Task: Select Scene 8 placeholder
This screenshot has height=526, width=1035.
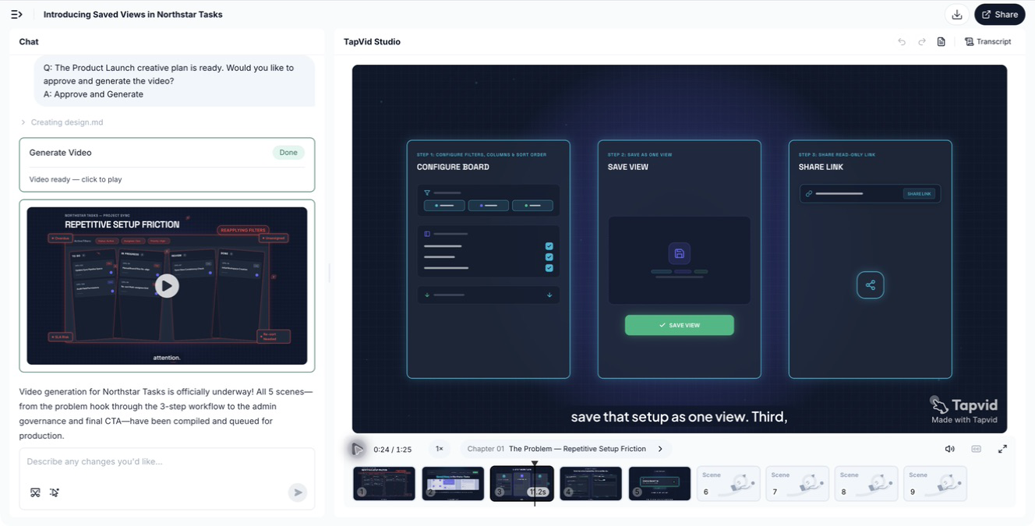Action: point(866,483)
